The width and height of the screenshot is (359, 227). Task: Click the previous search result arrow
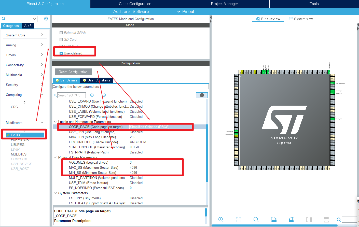click(x=92, y=95)
